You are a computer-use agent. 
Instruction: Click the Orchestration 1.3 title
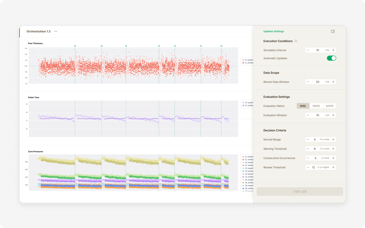38,32
